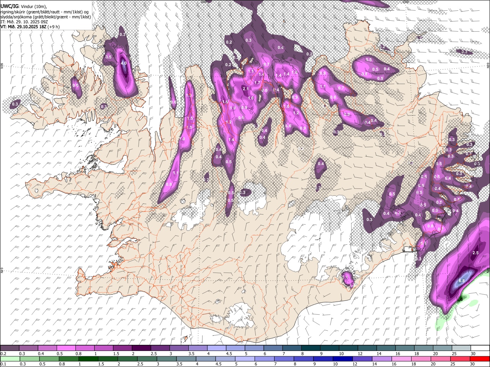Select bottom-row legend swatch starting at 16
The height and width of the screenshot is (367, 490).
(402, 359)
